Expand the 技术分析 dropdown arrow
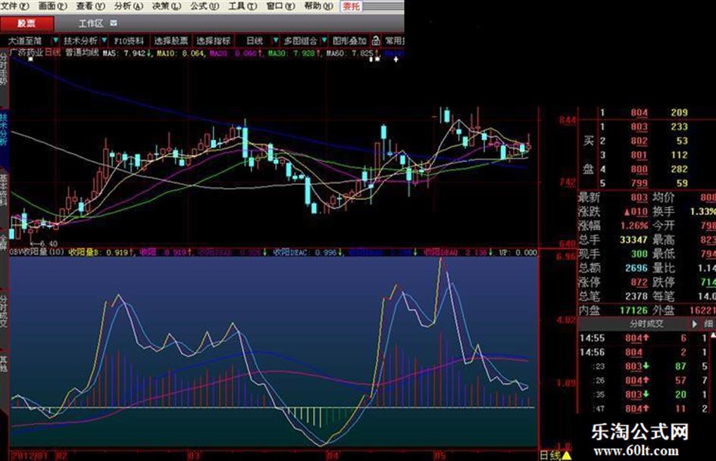This screenshot has height=461, width=716. 104,40
